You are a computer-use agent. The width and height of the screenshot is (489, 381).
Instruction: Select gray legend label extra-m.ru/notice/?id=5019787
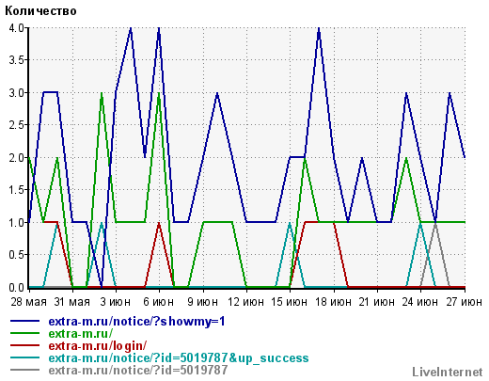pyautogui.click(x=138, y=370)
